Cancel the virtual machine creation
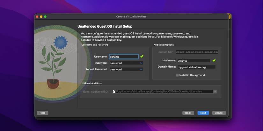Image resolution: width=263 pixels, height=131 pixels. (219, 113)
